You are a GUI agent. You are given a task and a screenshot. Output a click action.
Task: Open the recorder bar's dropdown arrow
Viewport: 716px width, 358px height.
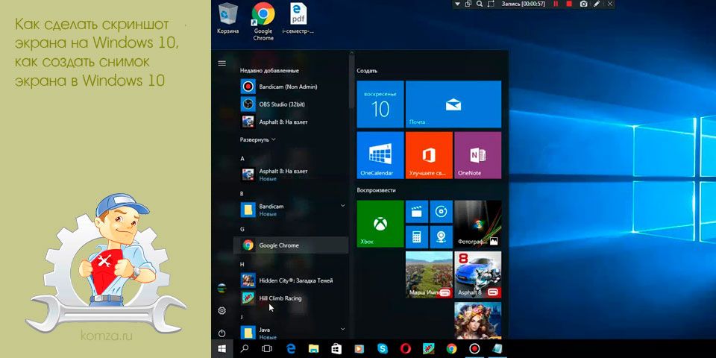[457, 4]
